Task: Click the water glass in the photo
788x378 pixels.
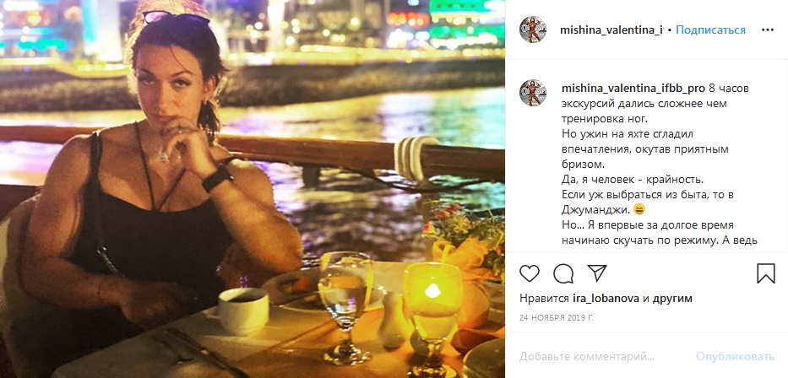Action: click(345, 300)
